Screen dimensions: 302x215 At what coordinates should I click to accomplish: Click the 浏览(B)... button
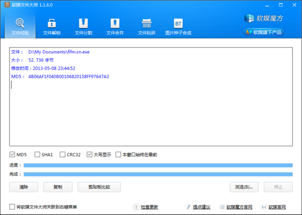(x=244, y=187)
